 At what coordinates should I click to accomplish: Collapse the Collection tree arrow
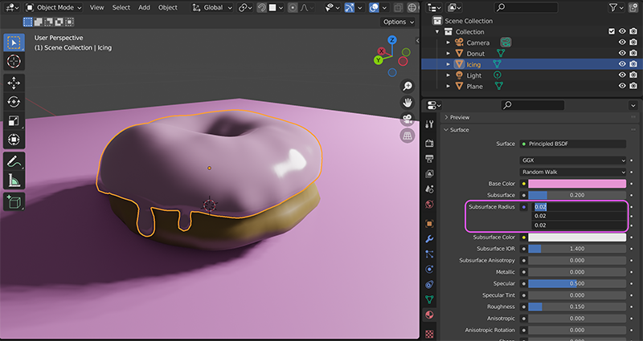pyautogui.click(x=437, y=31)
